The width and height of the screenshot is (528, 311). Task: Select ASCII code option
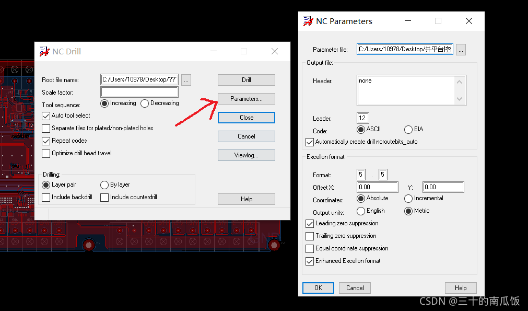pos(361,130)
